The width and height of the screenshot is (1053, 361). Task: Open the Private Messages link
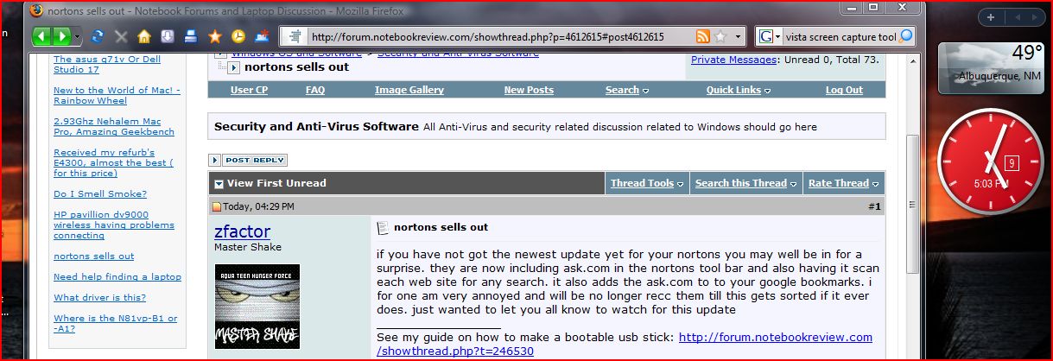(x=733, y=60)
